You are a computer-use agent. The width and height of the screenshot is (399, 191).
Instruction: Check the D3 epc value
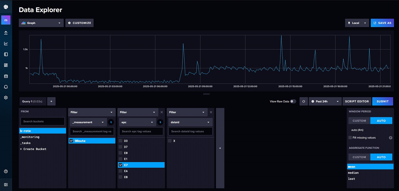pos(121,141)
